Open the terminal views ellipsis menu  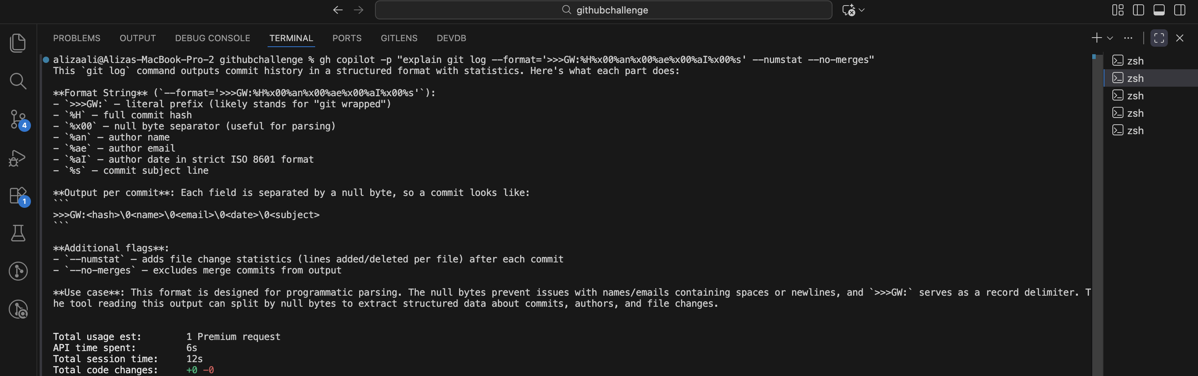click(x=1129, y=38)
